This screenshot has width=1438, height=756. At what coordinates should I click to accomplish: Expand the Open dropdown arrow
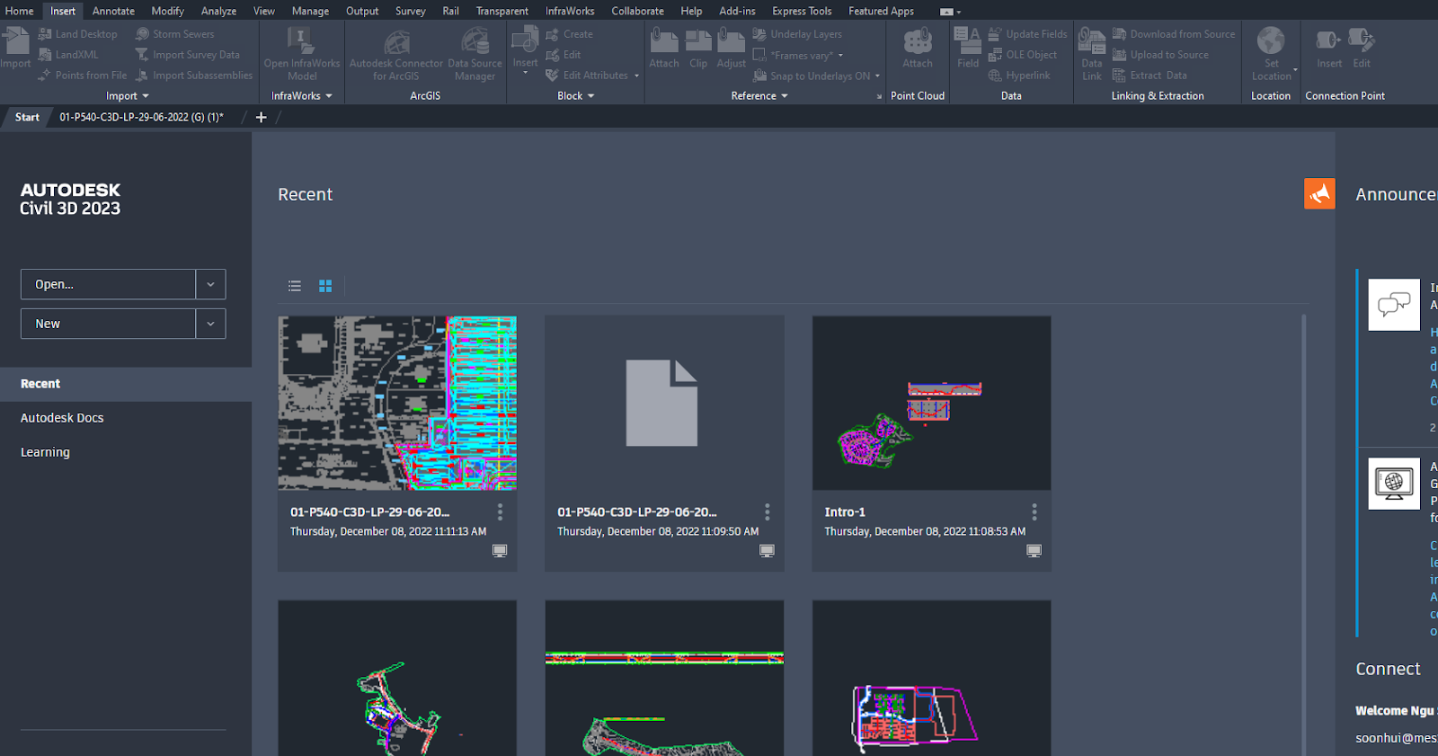click(x=210, y=284)
